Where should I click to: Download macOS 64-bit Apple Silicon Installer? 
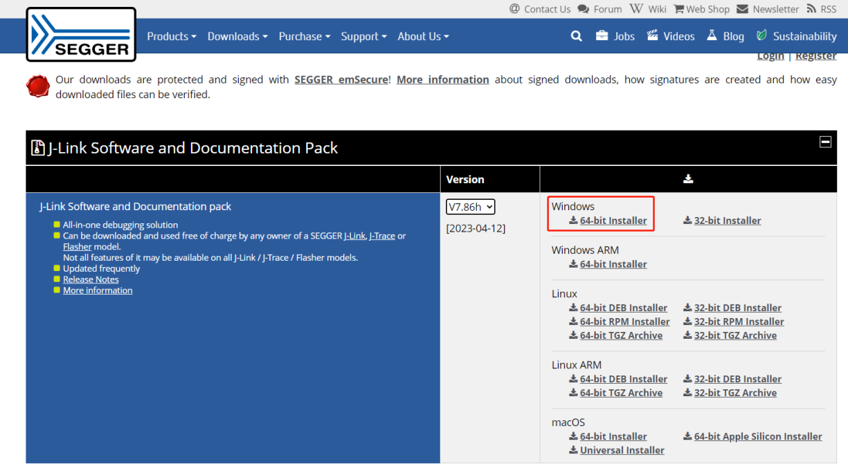pyautogui.click(x=757, y=436)
